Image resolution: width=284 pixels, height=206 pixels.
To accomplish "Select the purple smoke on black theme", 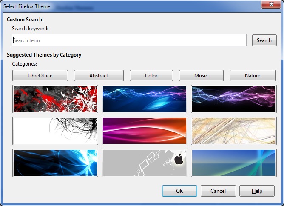I will pos(234,99).
